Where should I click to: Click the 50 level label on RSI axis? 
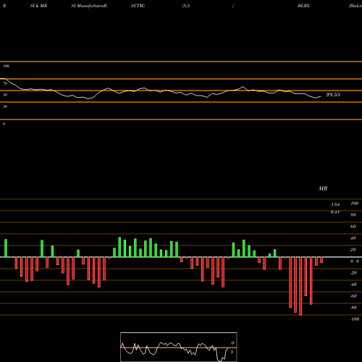(x=5, y=95)
